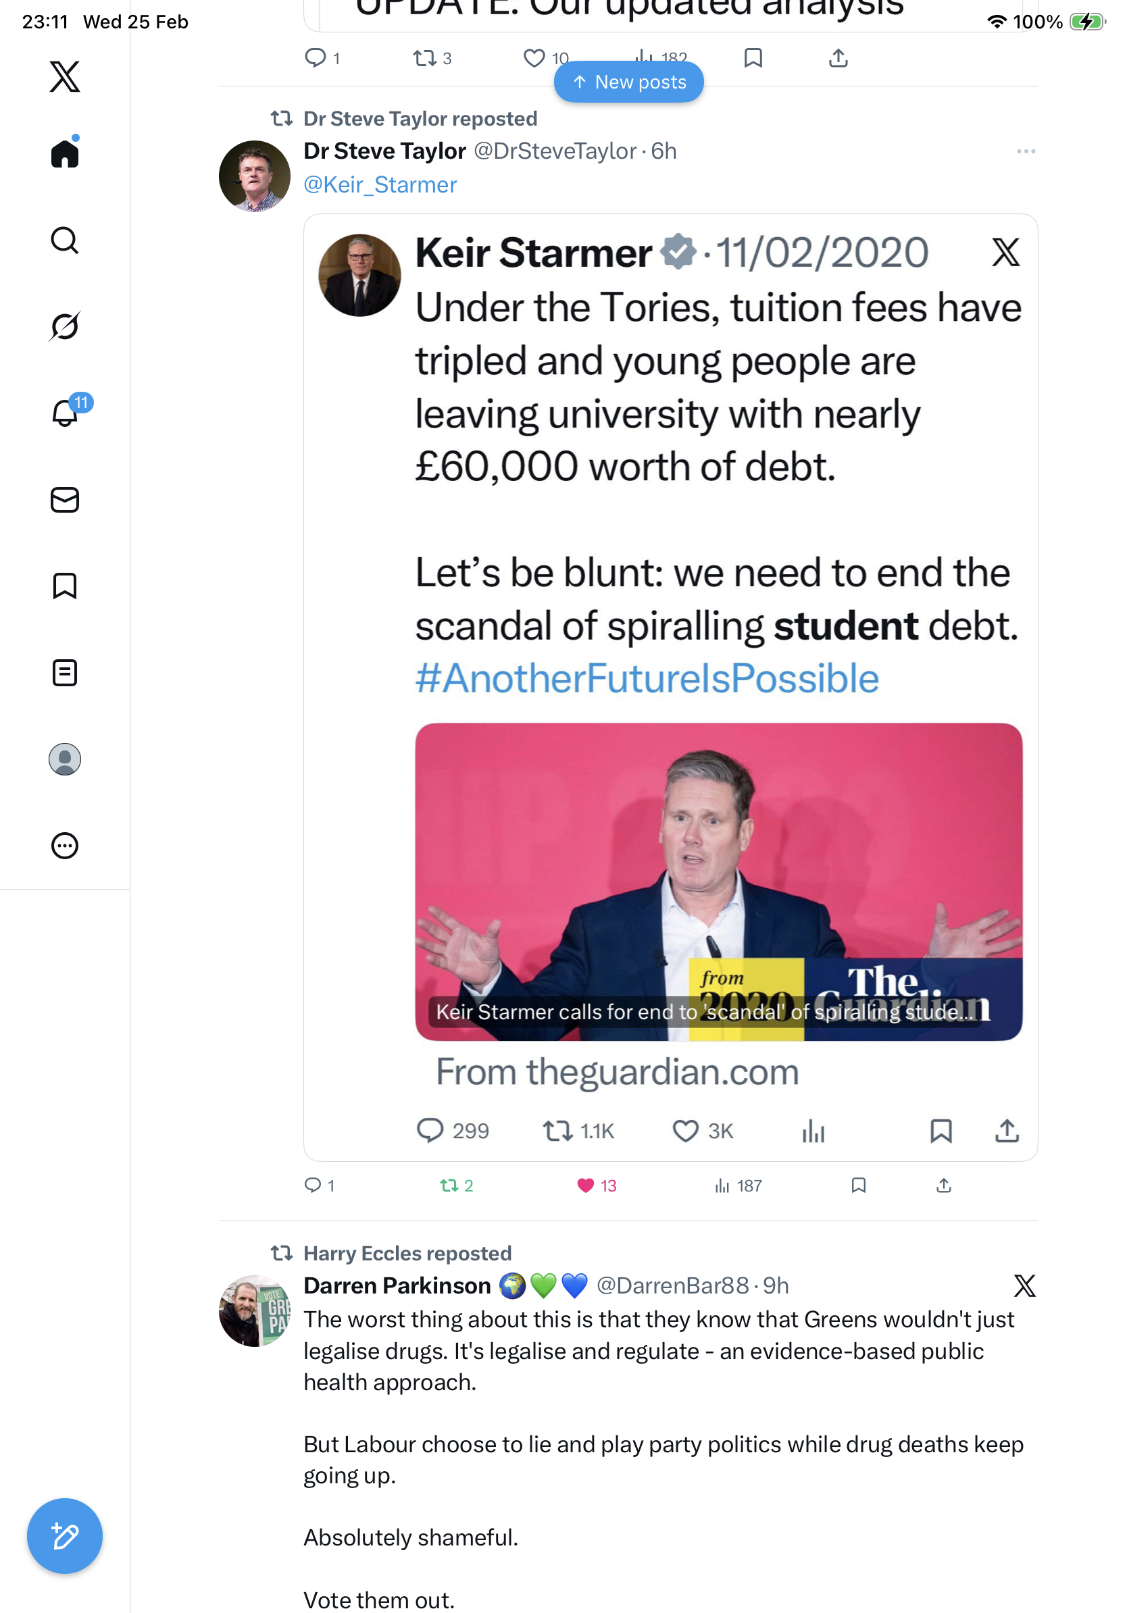Click the X logo in sidebar

click(65, 76)
